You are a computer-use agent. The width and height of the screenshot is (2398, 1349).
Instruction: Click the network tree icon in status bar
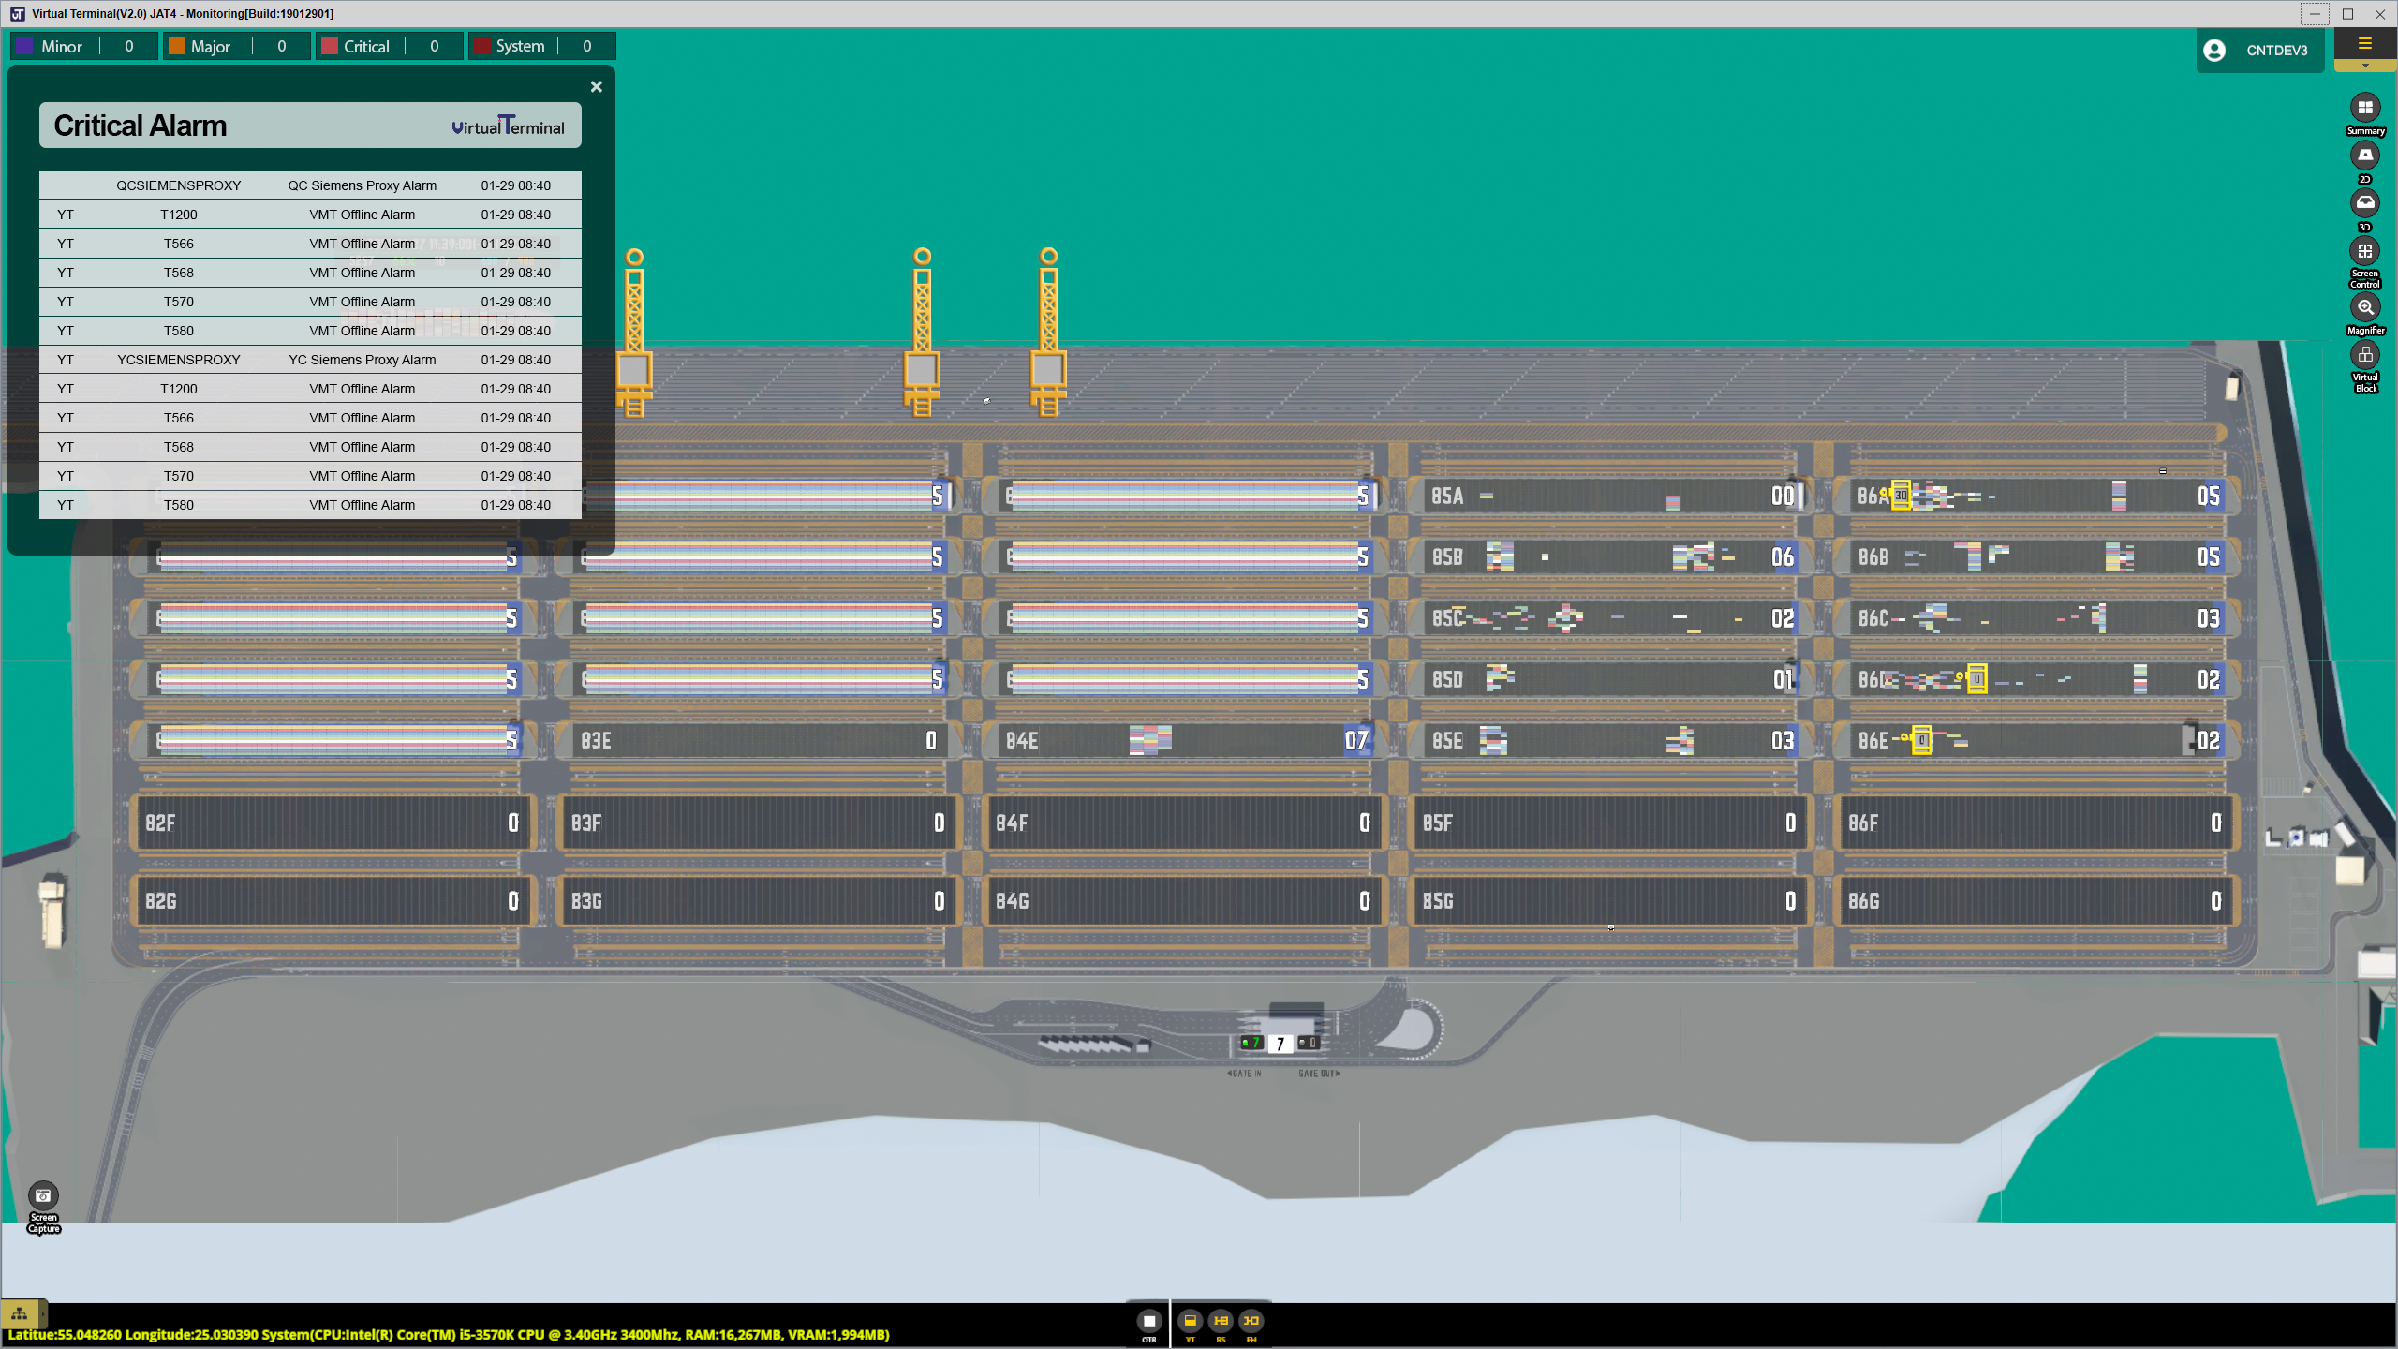click(20, 1313)
